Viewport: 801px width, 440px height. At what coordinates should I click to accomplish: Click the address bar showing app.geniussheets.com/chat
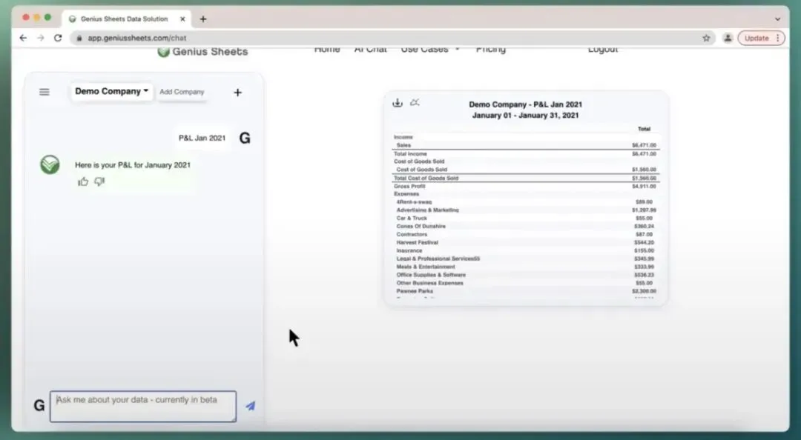[388, 38]
